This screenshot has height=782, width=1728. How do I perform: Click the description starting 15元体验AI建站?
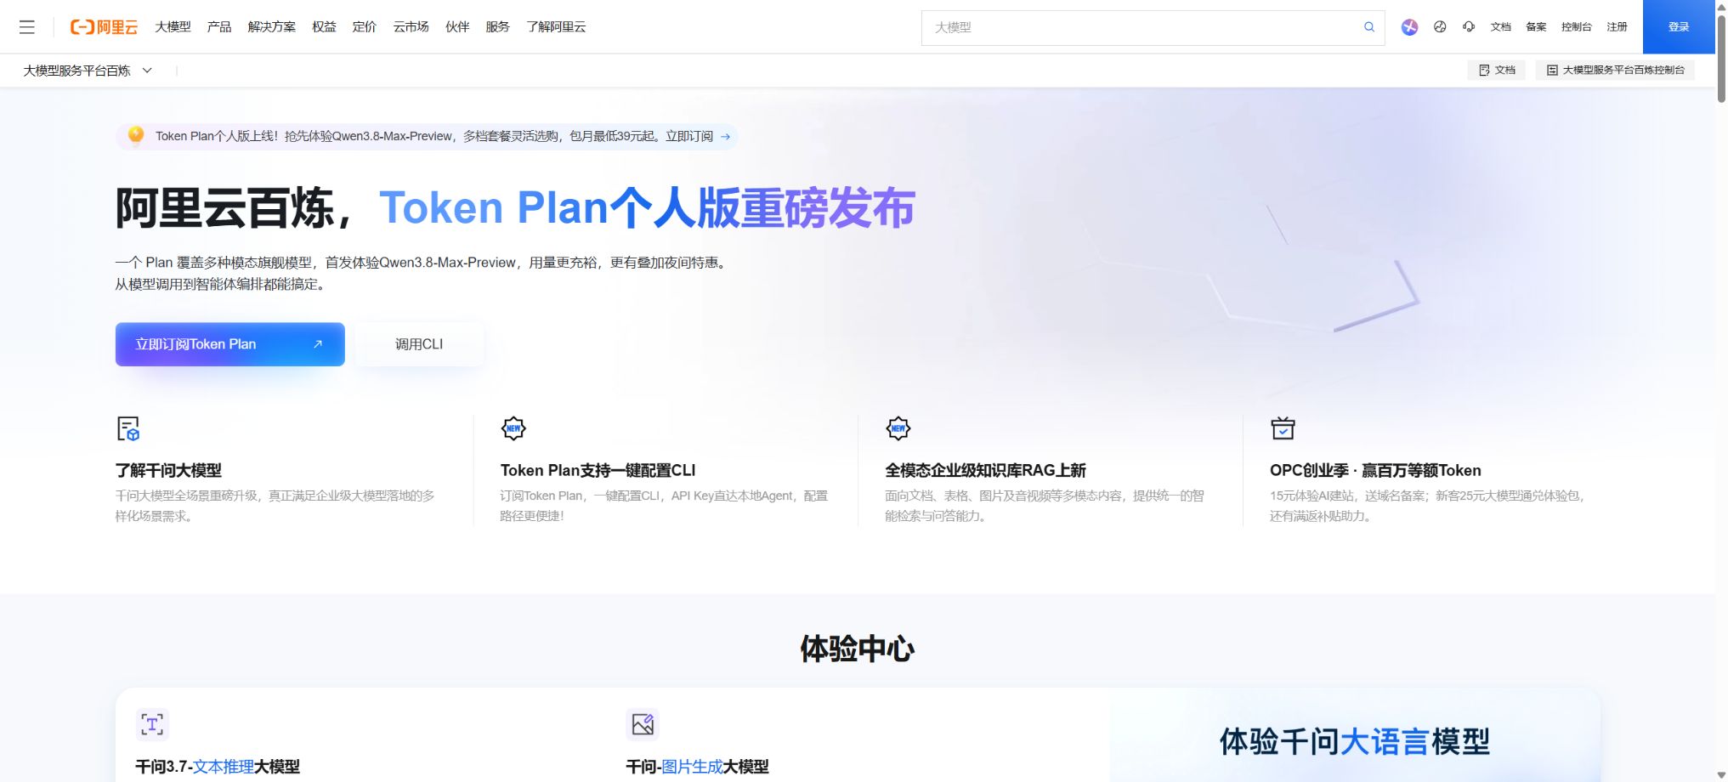1428,506
